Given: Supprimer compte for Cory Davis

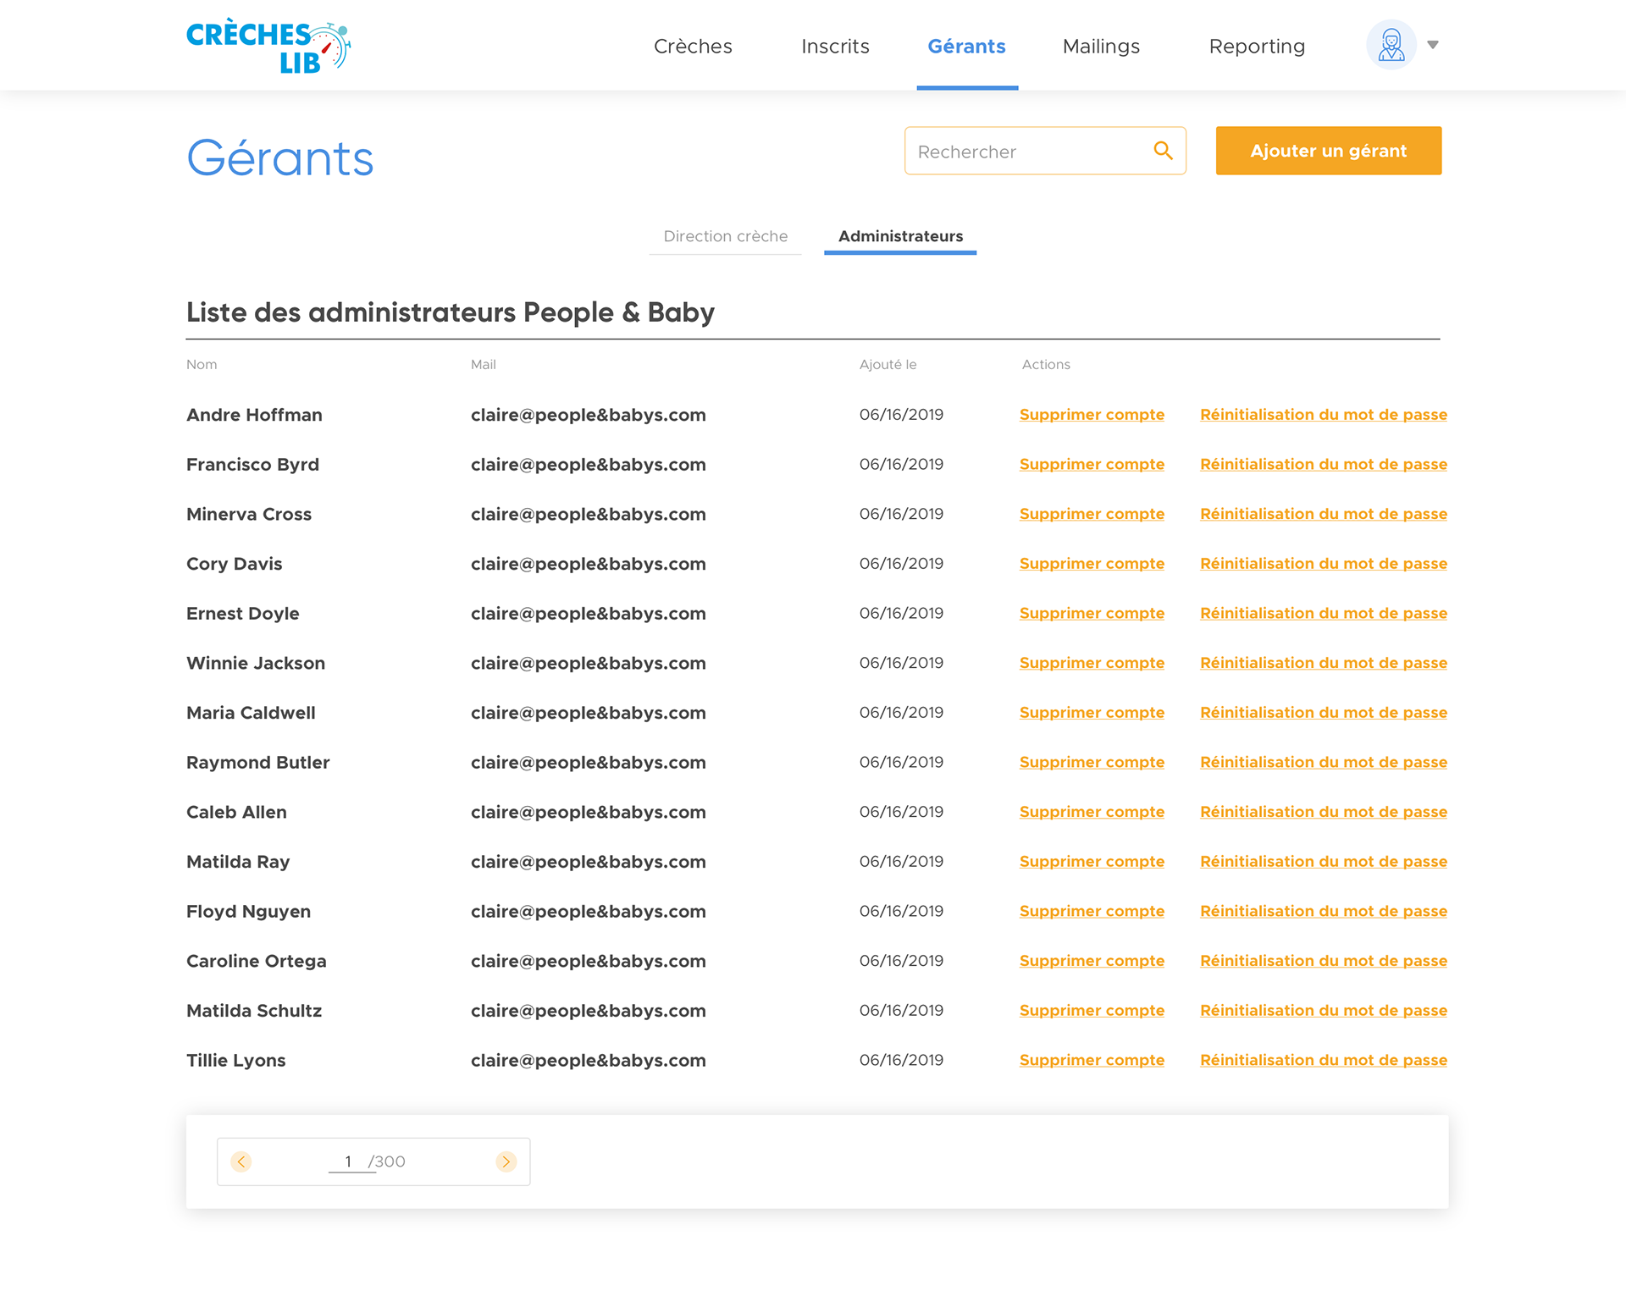Looking at the screenshot, I should [1092, 564].
